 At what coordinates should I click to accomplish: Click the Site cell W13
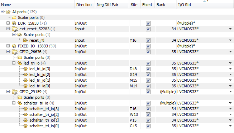134,114
